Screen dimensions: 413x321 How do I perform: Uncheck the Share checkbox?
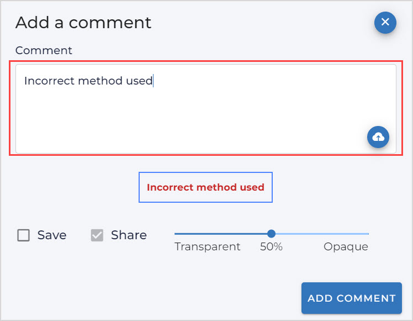[x=97, y=235]
